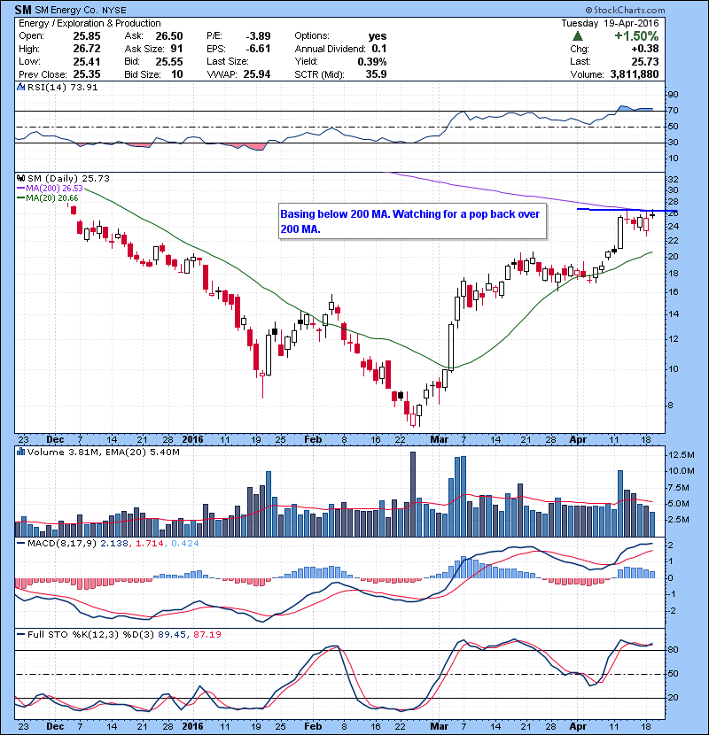Click the Annual Dividend 0.1 value

point(379,49)
